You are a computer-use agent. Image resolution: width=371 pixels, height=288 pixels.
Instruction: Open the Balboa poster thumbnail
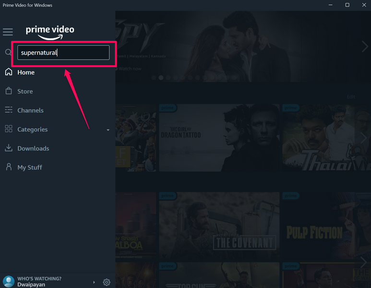(136, 225)
